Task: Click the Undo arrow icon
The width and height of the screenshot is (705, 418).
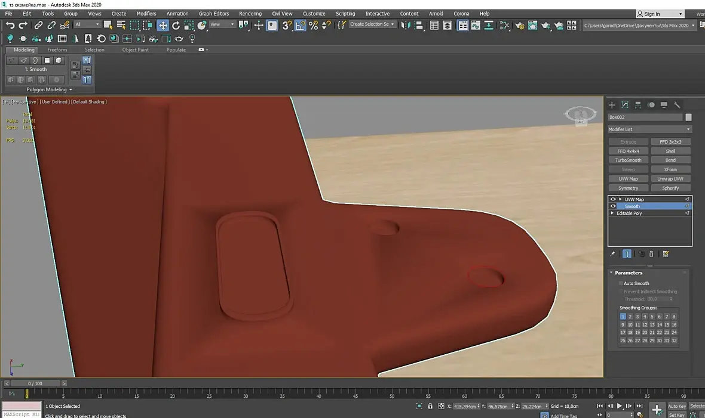Action: click(10, 25)
